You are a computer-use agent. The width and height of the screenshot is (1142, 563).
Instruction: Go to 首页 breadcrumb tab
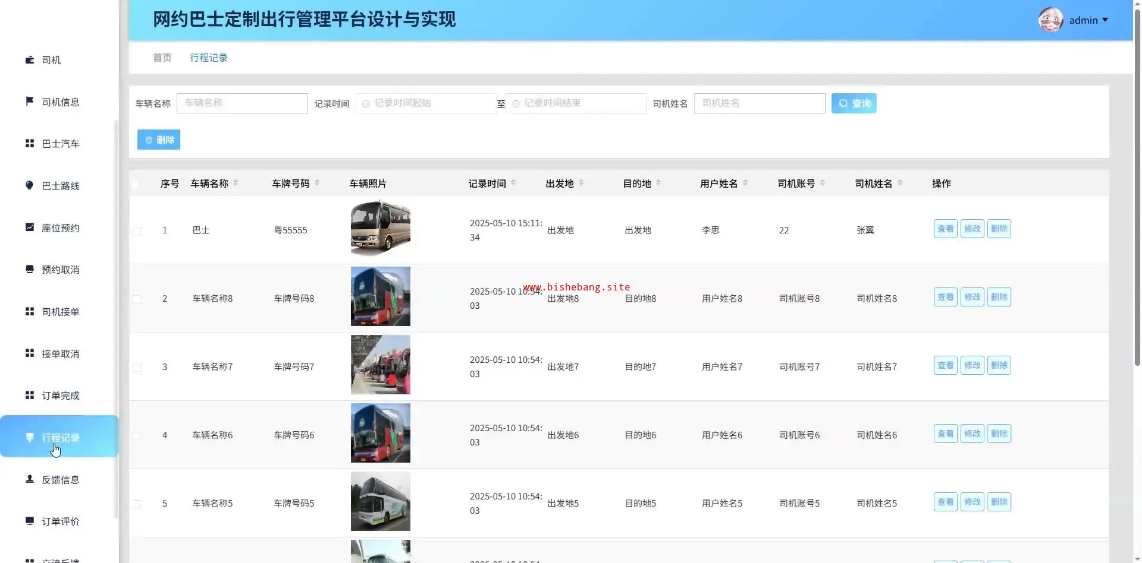(x=162, y=58)
